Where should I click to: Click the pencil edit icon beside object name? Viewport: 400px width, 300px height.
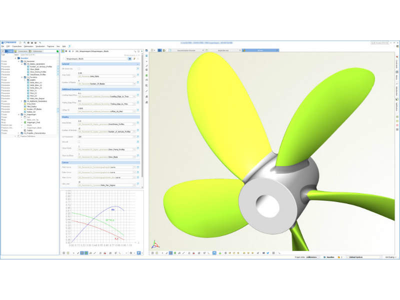[x=134, y=58]
